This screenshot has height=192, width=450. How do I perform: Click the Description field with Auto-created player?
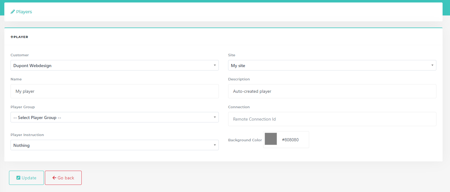pos(332,91)
